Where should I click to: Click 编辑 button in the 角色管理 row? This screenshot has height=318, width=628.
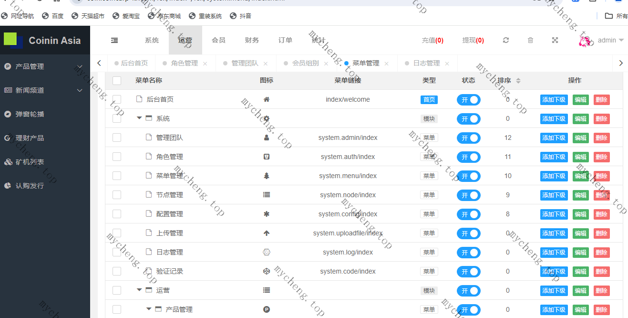pyautogui.click(x=580, y=157)
